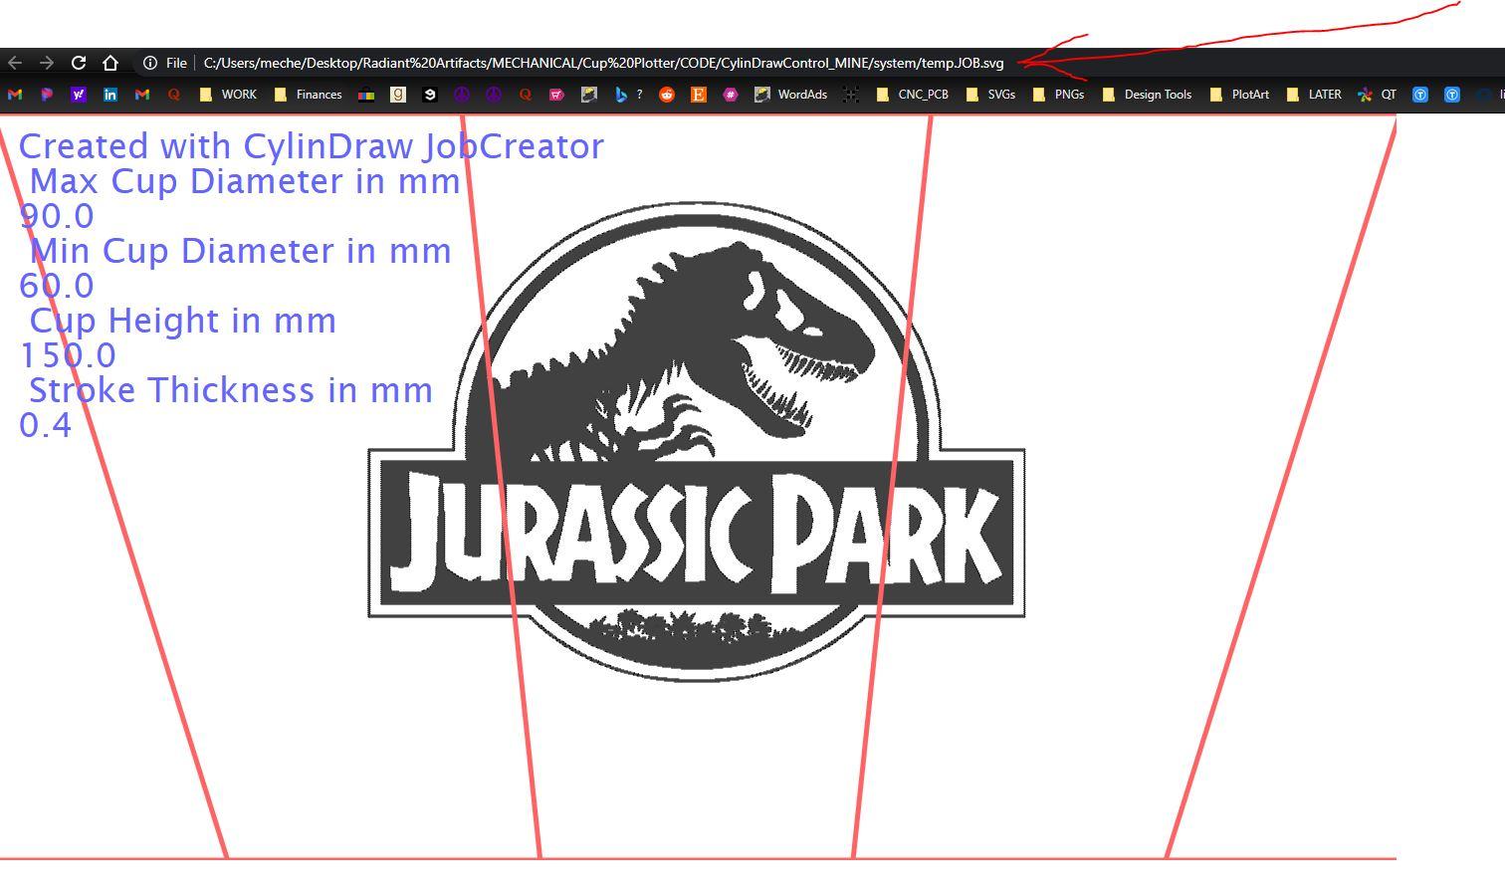Image resolution: width=1505 pixels, height=890 pixels.
Task: Click the browser forward arrow
Action: tap(47, 63)
